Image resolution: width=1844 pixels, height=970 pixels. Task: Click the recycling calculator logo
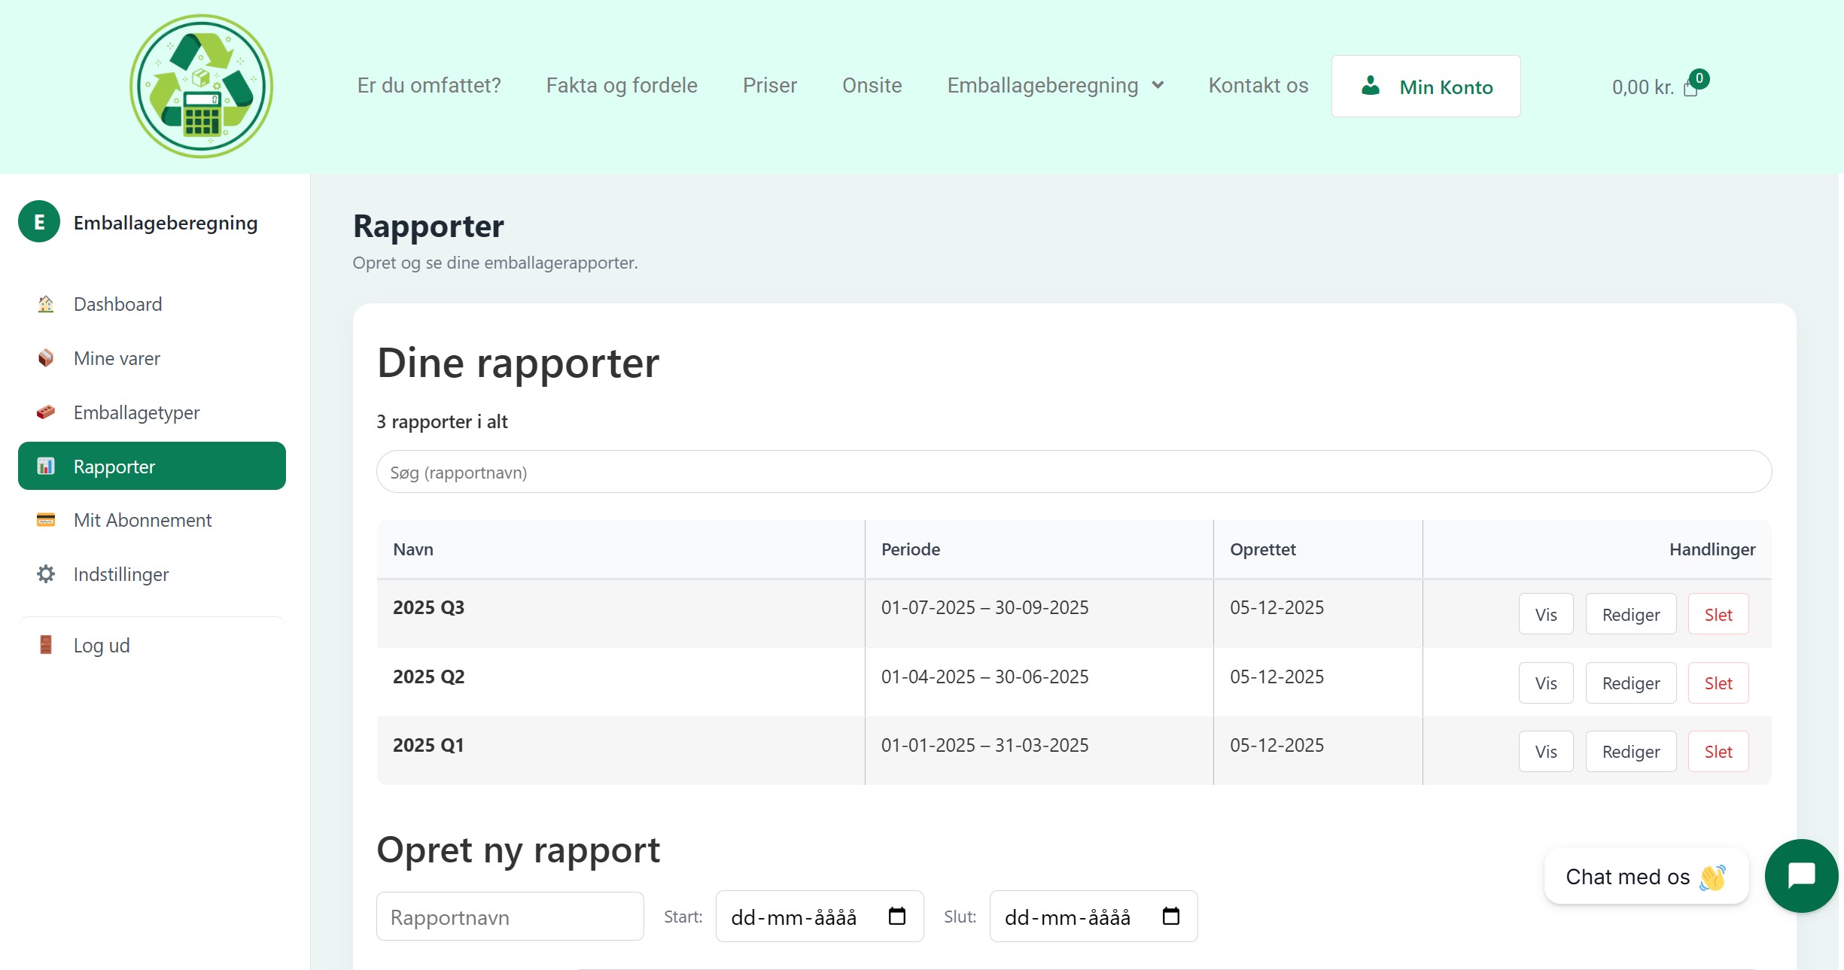(x=201, y=86)
